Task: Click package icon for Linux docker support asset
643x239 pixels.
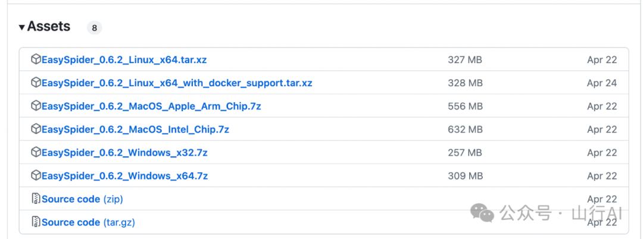Action: coord(36,83)
